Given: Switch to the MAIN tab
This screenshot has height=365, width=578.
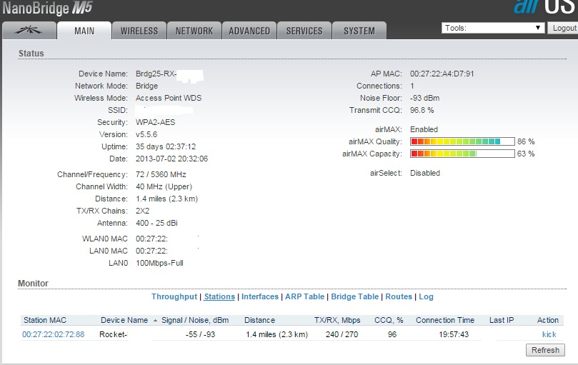Looking at the screenshot, I should point(84,31).
